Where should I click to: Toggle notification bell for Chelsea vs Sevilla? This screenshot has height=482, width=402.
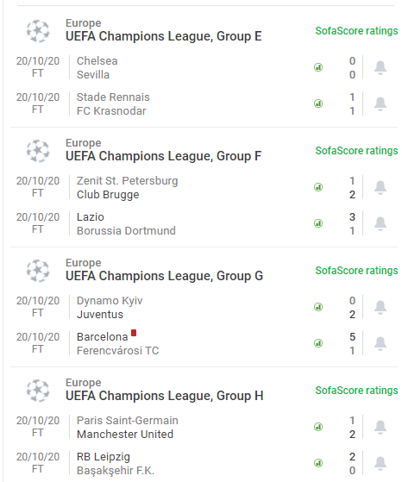point(380,67)
